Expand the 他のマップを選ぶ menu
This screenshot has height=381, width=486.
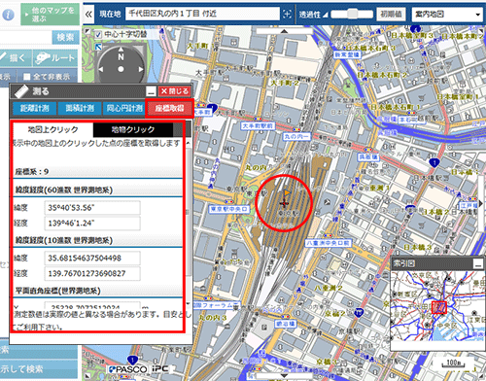pyautogui.click(x=51, y=15)
